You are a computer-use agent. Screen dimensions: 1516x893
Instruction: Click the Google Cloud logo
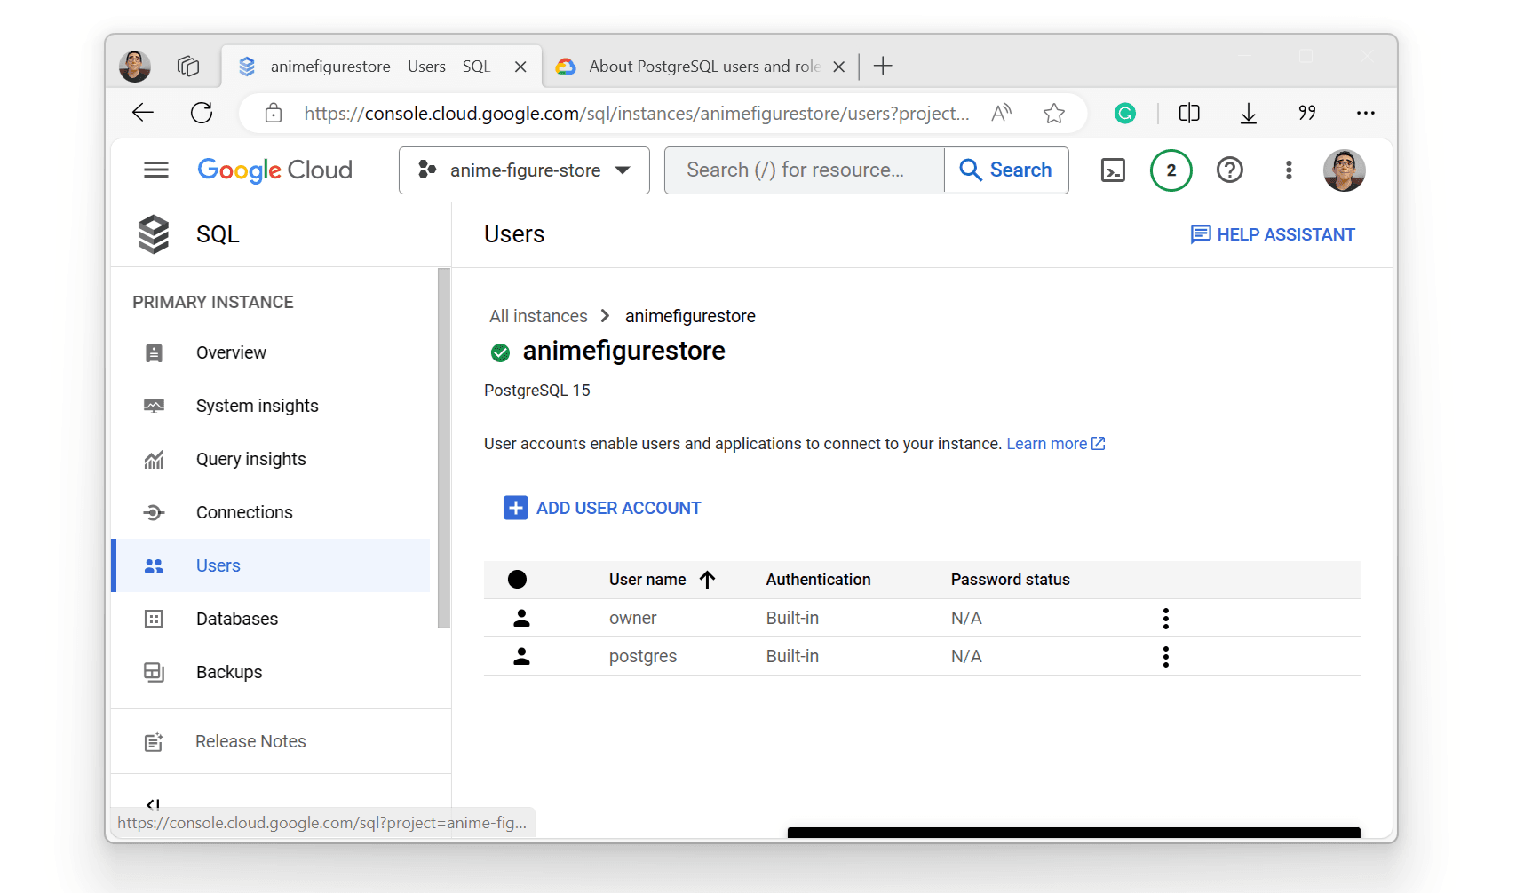pos(274,170)
